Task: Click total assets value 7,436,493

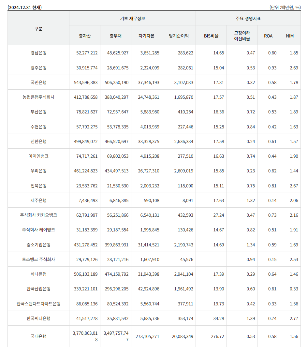Action: [x=88, y=200]
